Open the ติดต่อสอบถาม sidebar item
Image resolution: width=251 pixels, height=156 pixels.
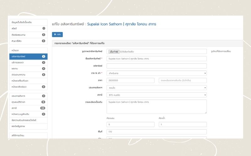click(x=29, y=35)
